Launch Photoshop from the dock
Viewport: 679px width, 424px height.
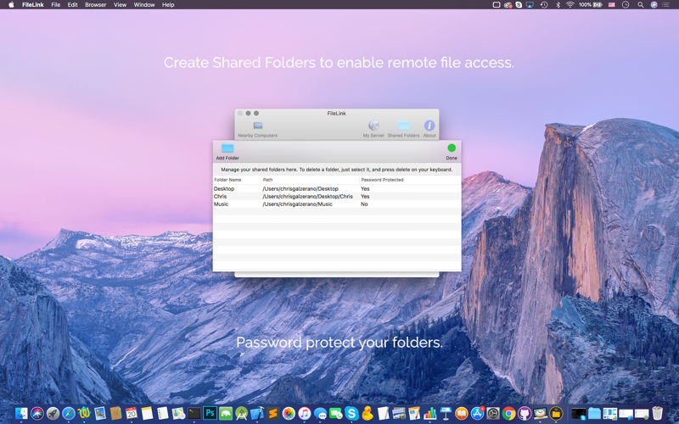pos(210,413)
